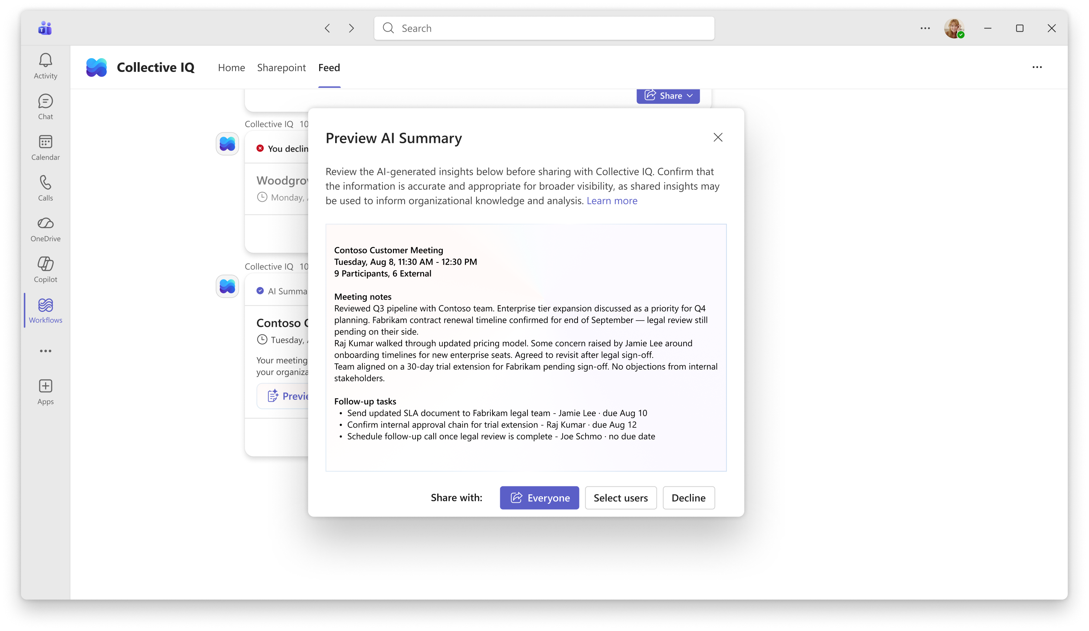Click the Contoso Customer Meeting title

[389, 250]
